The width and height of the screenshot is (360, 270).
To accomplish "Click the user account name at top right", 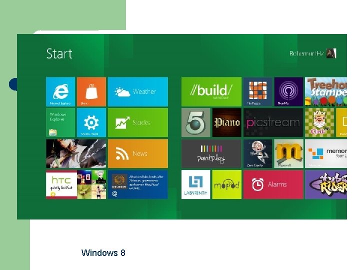I will [306, 53].
